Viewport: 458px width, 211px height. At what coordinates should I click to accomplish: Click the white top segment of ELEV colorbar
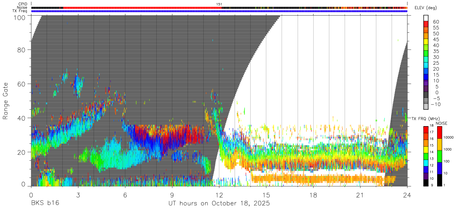click(x=426, y=18)
